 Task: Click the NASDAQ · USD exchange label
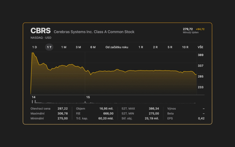41,38
